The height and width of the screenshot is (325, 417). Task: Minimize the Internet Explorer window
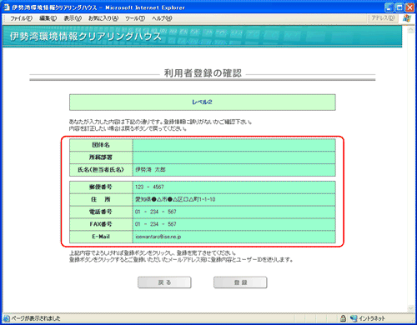click(x=389, y=7)
